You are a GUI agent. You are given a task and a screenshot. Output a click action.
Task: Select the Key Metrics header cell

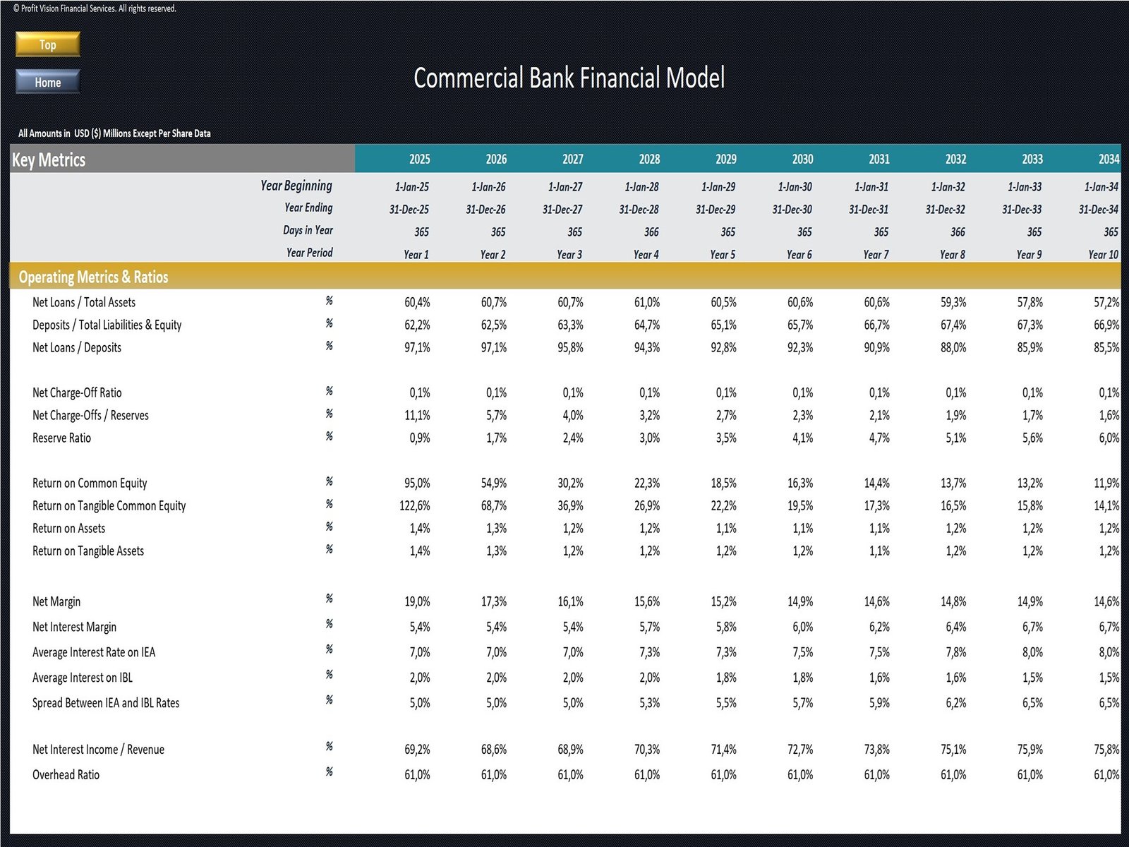point(49,160)
